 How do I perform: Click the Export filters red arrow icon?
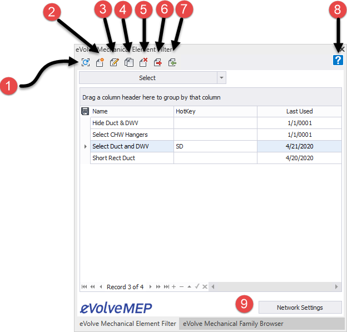(158, 63)
